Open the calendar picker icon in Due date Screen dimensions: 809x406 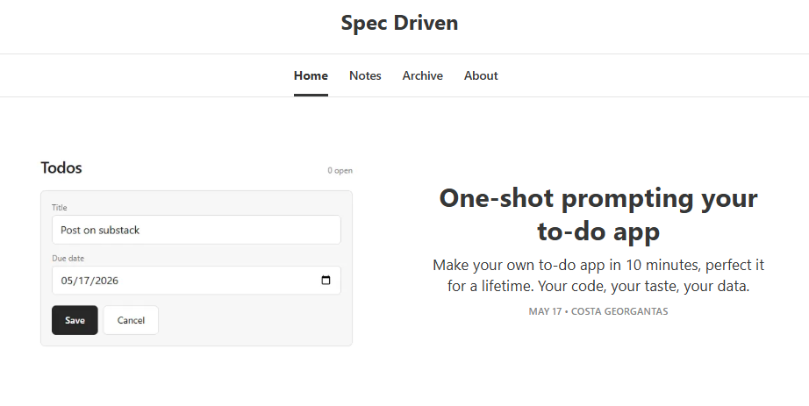[326, 280]
